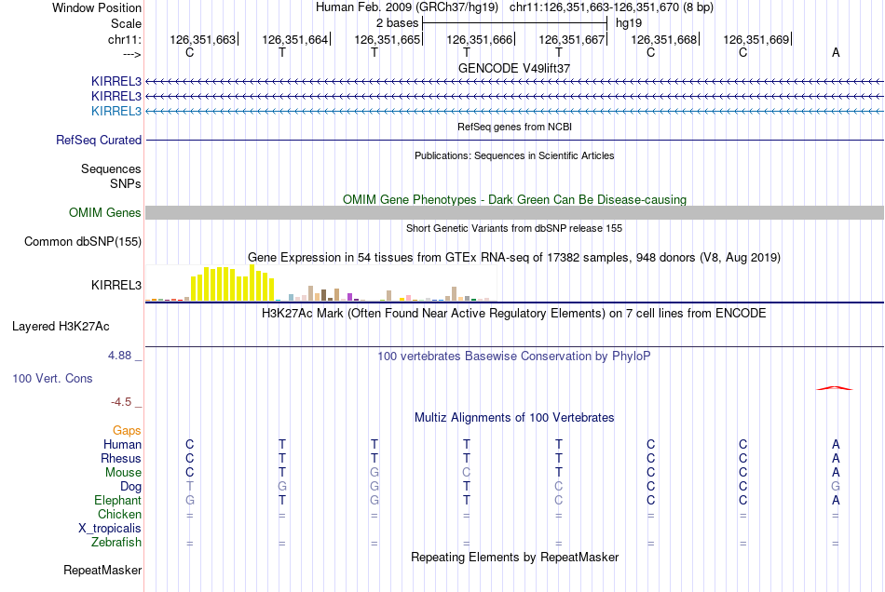Click Short Genetic Variants from dbSNP title
The image size is (885, 592).
tap(514, 228)
